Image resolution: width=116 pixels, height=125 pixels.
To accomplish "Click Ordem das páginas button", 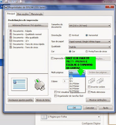I will 99,72.
